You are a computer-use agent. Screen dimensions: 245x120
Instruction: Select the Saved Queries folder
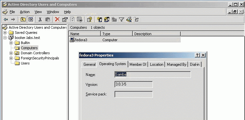26,33
